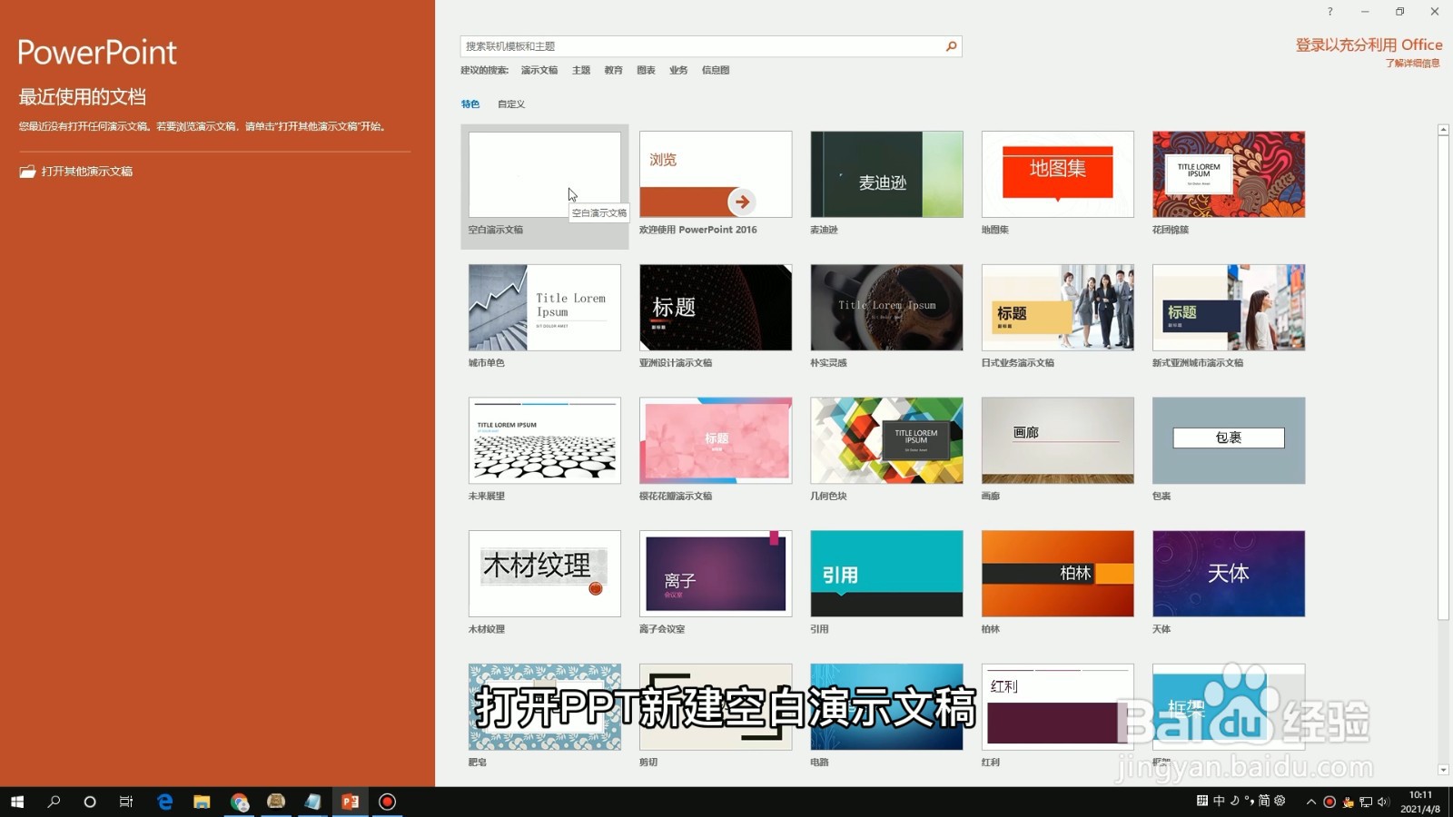Click the red screen recorder icon on the taskbar
The image size is (1453, 817).
(x=387, y=802)
